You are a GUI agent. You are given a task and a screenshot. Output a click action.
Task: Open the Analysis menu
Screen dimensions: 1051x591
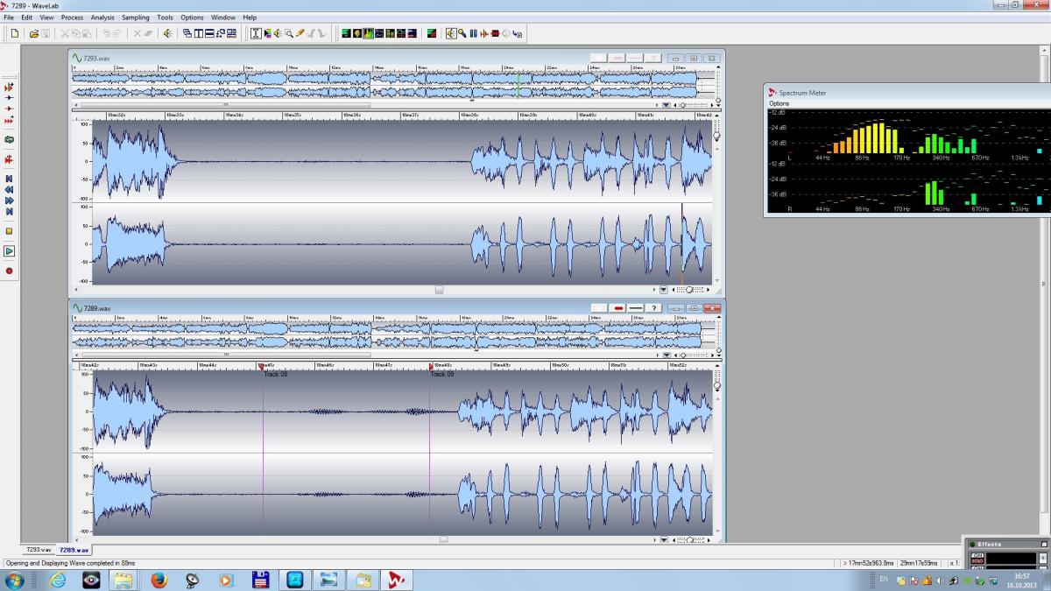tap(102, 18)
